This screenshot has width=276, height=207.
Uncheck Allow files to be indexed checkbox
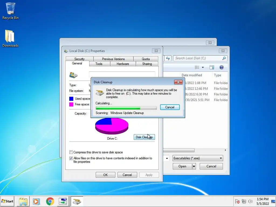tap(71, 158)
